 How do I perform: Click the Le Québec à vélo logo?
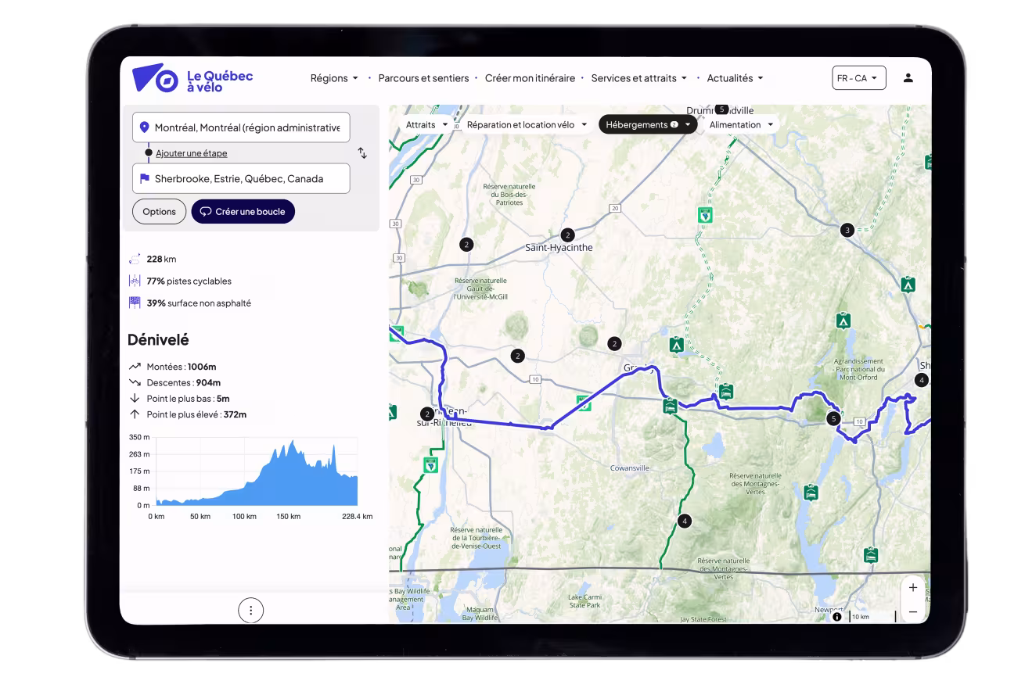[192, 77]
